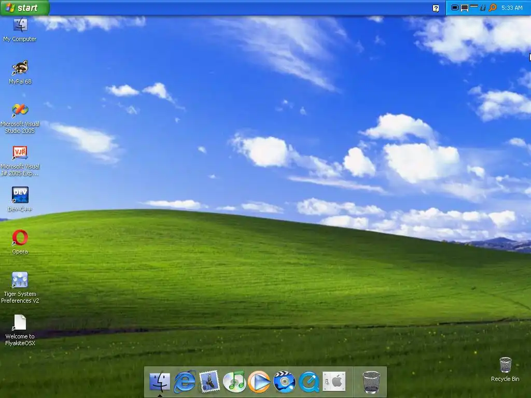Viewport: 531px width, 398px height.
Task: Click the dash-shaped tray icon
Action: [474, 6]
